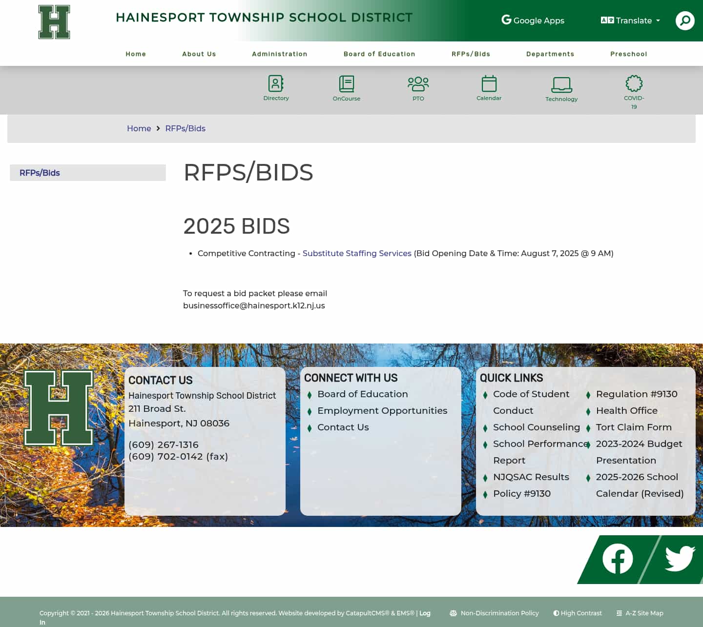Select the RFPs/Bids navigation tab
This screenshot has height=627, width=703.
(471, 54)
